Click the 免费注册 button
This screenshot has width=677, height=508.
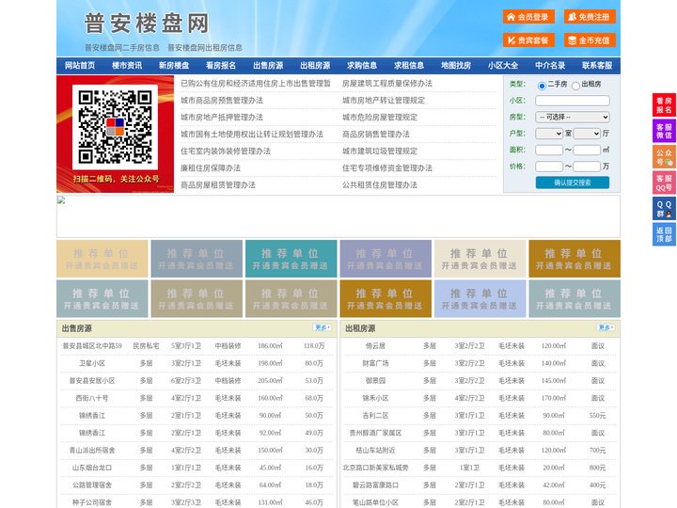tap(590, 17)
